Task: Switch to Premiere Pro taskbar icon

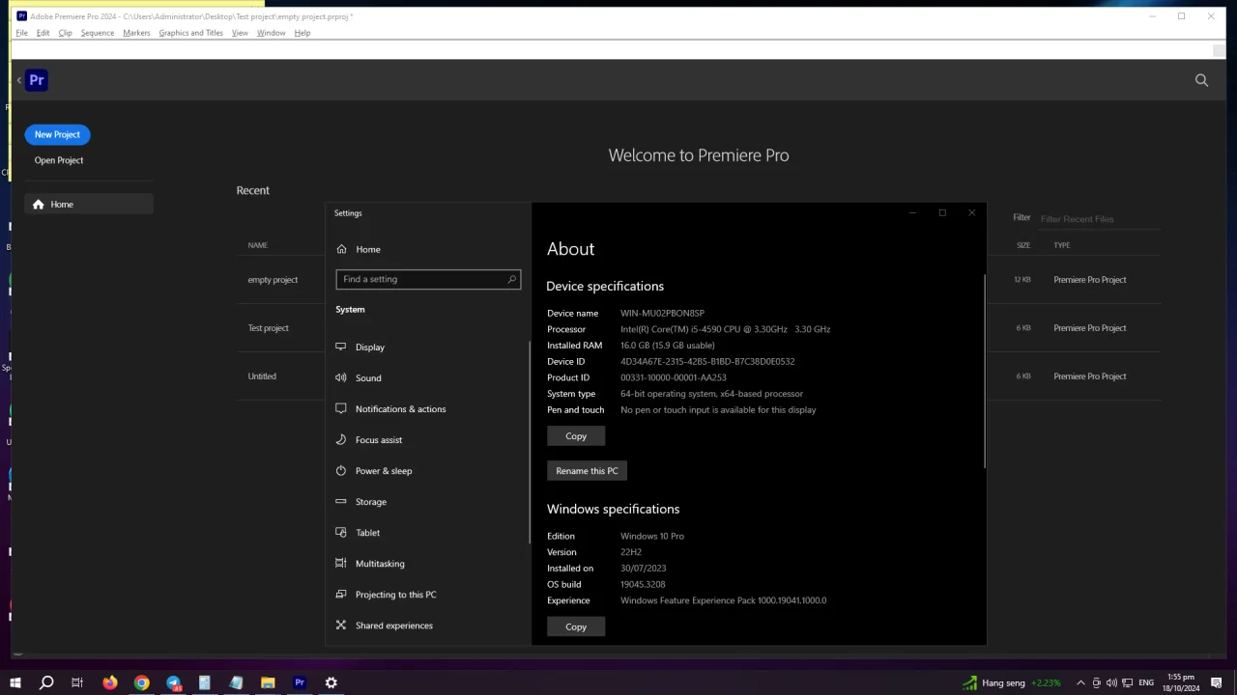Action: click(300, 682)
